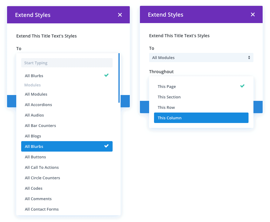
Task: Select All Contact Forms option
Action: [42, 209]
